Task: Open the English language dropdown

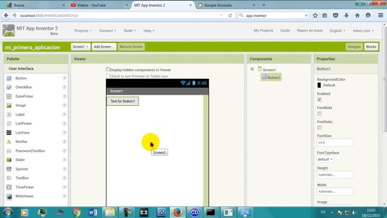Action: [x=337, y=31]
